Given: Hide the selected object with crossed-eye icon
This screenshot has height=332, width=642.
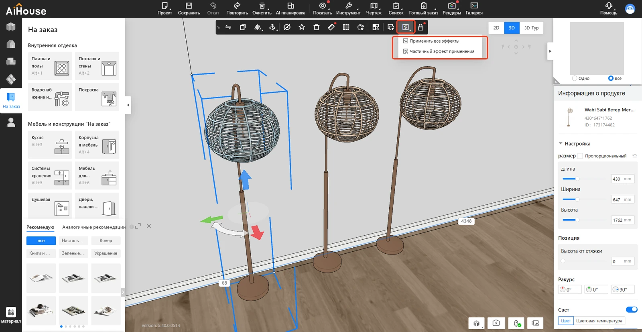Looking at the screenshot, I should (287, 27).
